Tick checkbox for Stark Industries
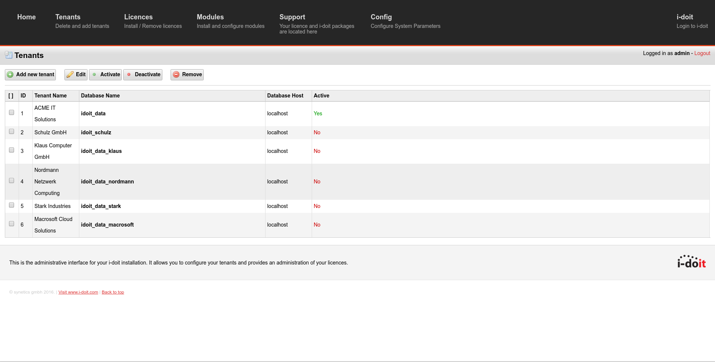Viewport: 715px width, 362px height. click(x=12, y=205)
